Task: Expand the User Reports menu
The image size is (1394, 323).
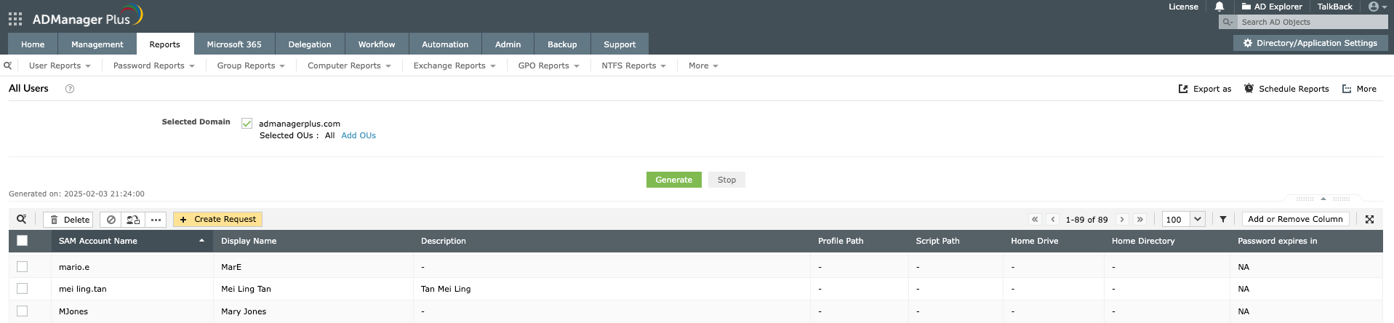Action: [60, 65]
